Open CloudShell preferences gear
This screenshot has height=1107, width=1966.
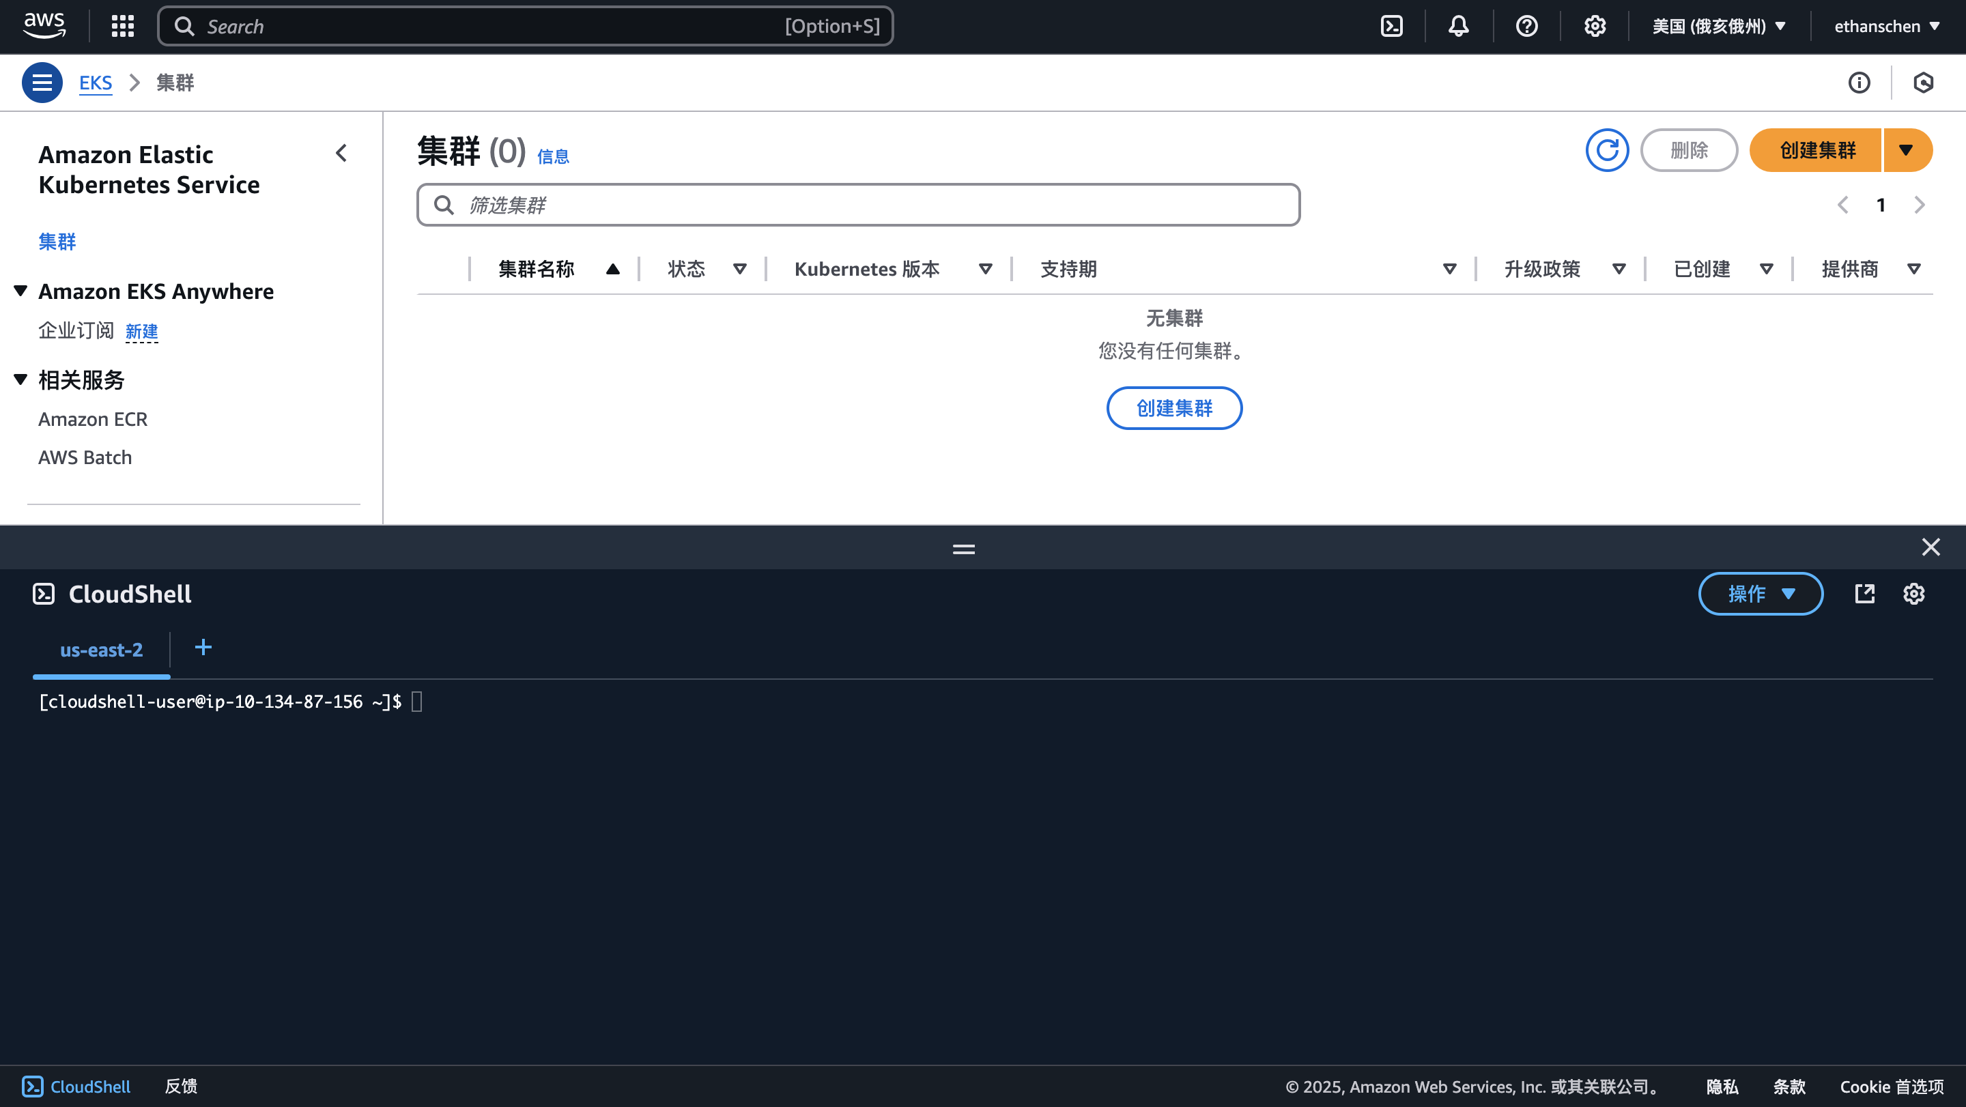pyautogui.click(x=1913, y=594)
